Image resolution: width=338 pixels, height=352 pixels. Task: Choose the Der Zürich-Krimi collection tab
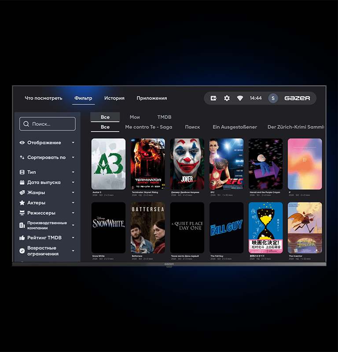296,127
